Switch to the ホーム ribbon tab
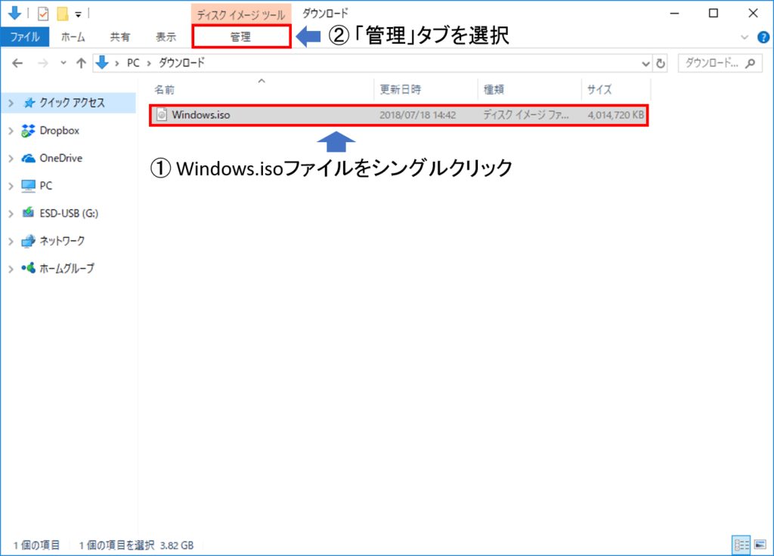774x556 pixels. point(73,37)
